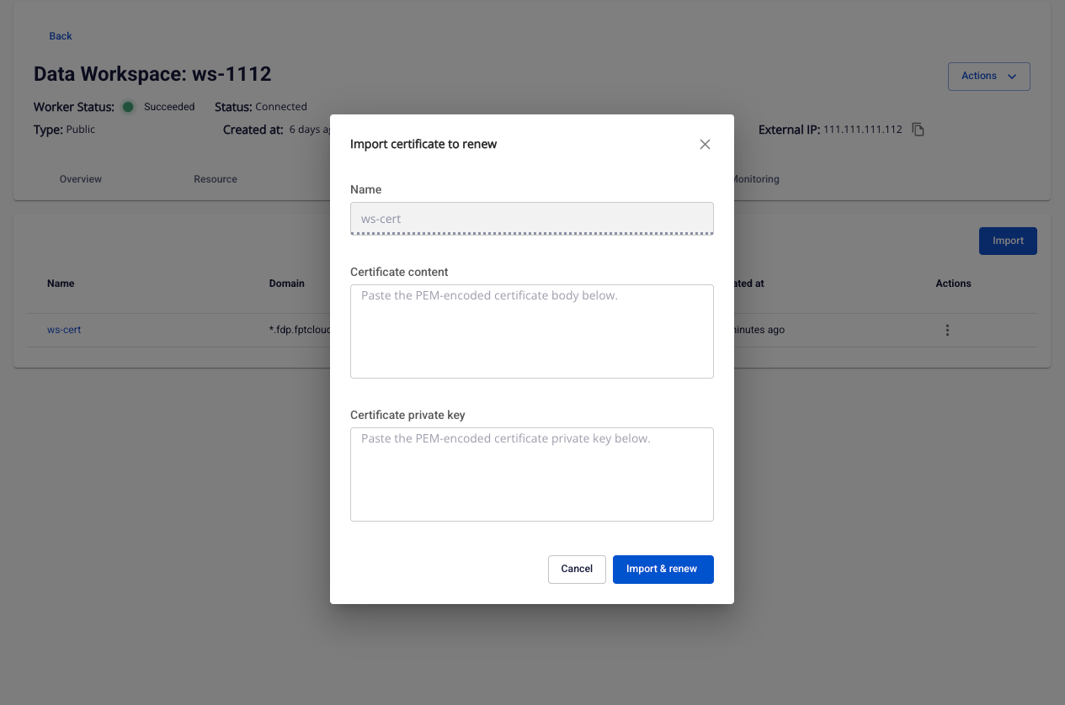
Task: Focus the Certificate content textarea
Action: pos(531,331)
